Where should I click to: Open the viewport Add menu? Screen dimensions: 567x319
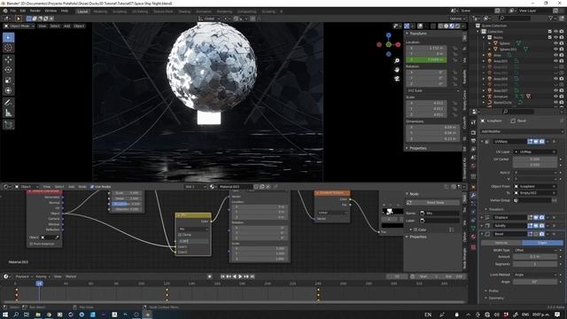(67, 26)
